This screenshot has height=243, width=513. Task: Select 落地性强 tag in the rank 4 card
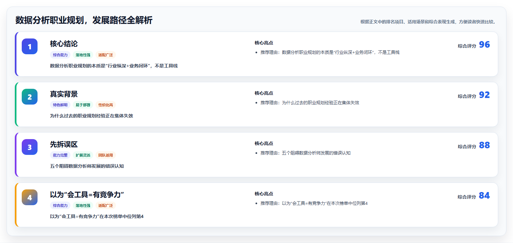(x=83, y=206)
